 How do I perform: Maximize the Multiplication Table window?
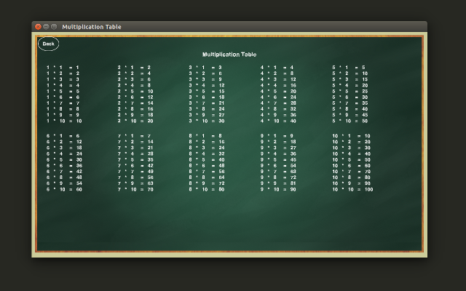54,27
